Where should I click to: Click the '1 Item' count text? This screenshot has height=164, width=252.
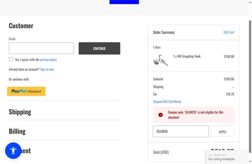157,47
